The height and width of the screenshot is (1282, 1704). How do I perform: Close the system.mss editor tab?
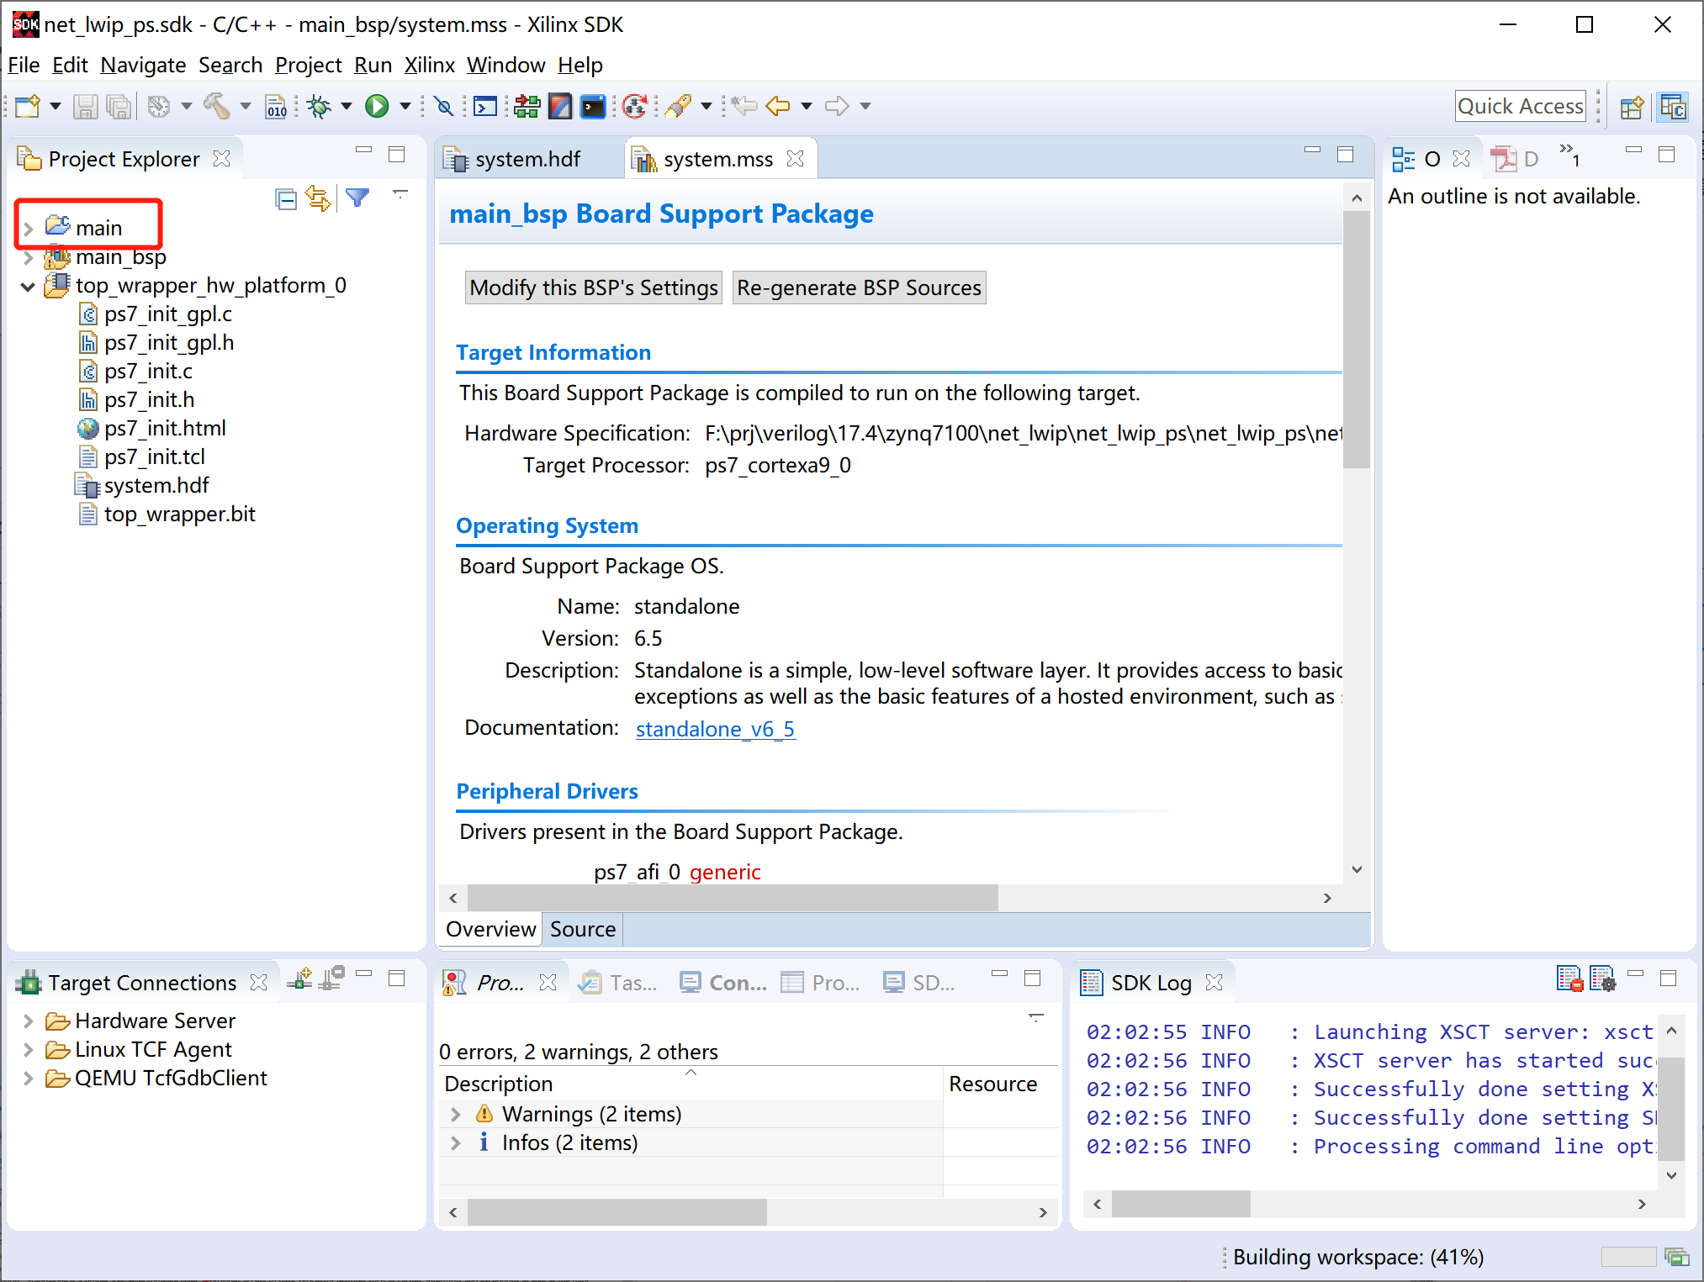pyautogui.click(x=796, y=159)
